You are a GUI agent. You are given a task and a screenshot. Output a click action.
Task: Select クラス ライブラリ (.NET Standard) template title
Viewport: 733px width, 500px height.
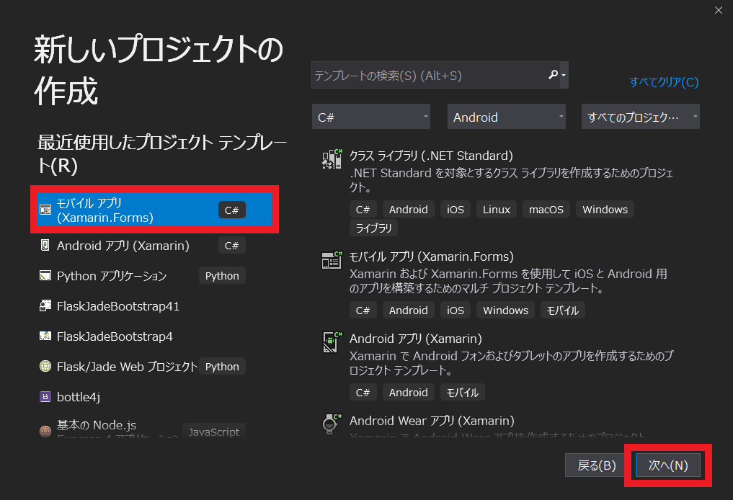pyautogui.click(x=431, y=156)
